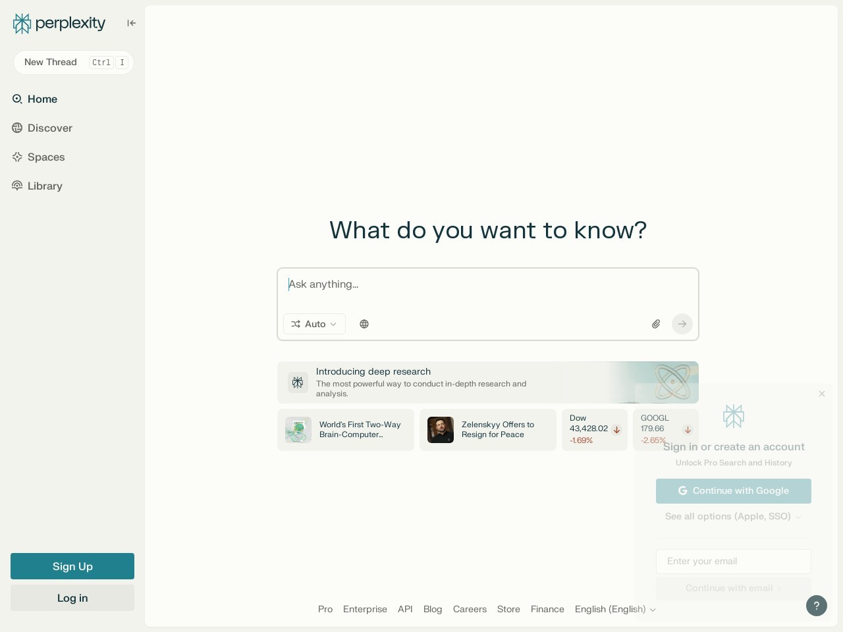This screenshot has height=632, width=843.
Task: Collapse the sidebar with arrow icon
Action: pyautogui.click(x=132, y=23)
